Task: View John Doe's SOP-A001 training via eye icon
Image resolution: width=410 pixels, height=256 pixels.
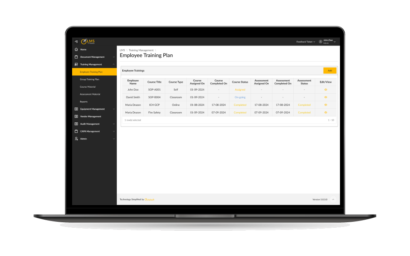Action: click(x=325, y=90)
